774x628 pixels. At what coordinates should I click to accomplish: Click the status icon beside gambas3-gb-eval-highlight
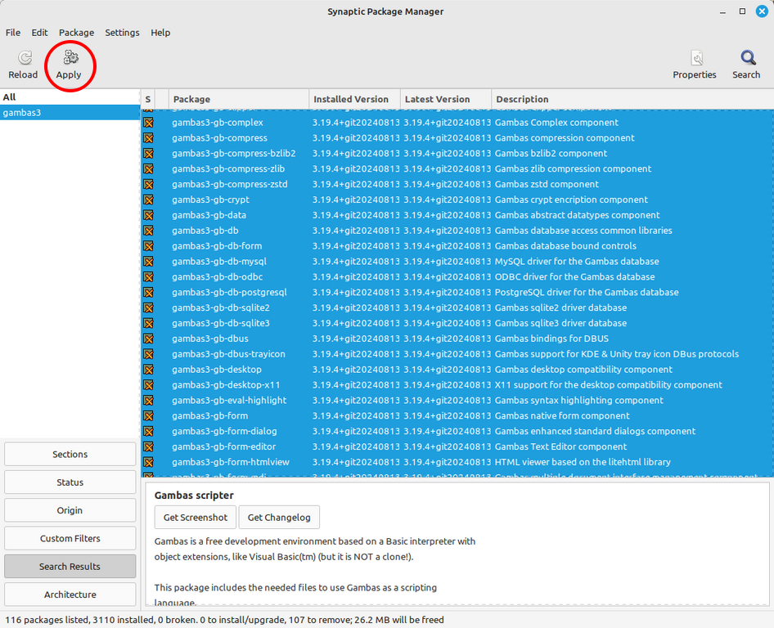[148, 401]
